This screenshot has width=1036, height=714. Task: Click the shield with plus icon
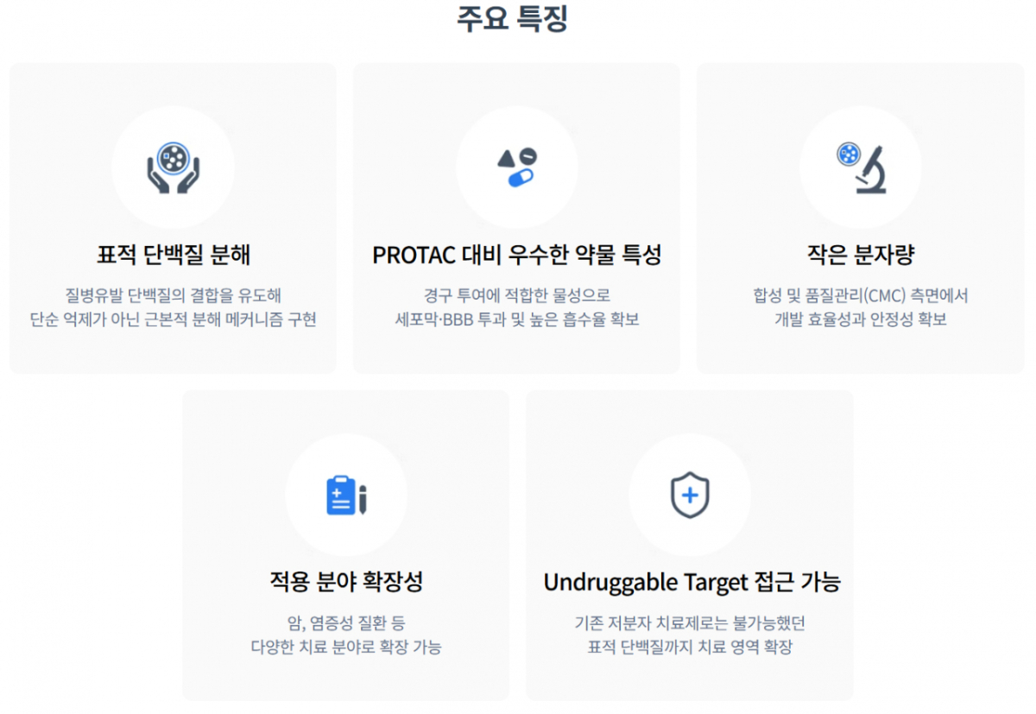click(x=690, y=496)
